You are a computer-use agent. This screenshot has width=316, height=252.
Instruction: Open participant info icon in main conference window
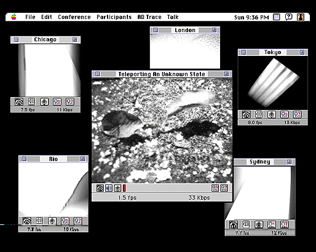pos(215,188)
